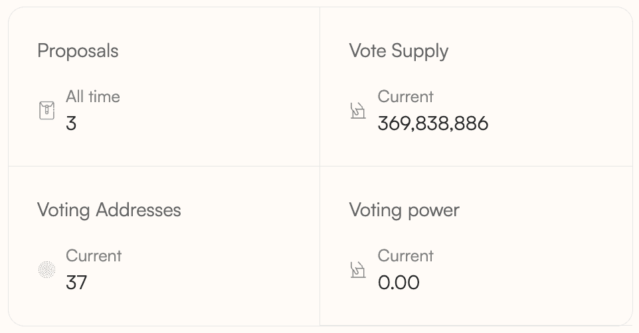
Task: Click the voting hand icon under Voting power
Action: [358, 269]
